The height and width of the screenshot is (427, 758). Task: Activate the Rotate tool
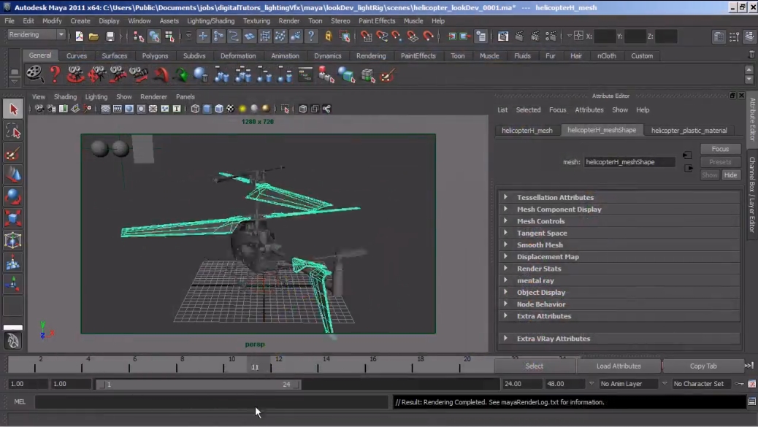tap(13, 196)
